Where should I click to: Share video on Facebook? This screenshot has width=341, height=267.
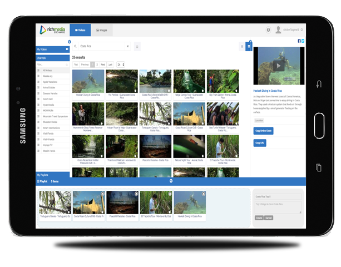click(x=299, y=41)
